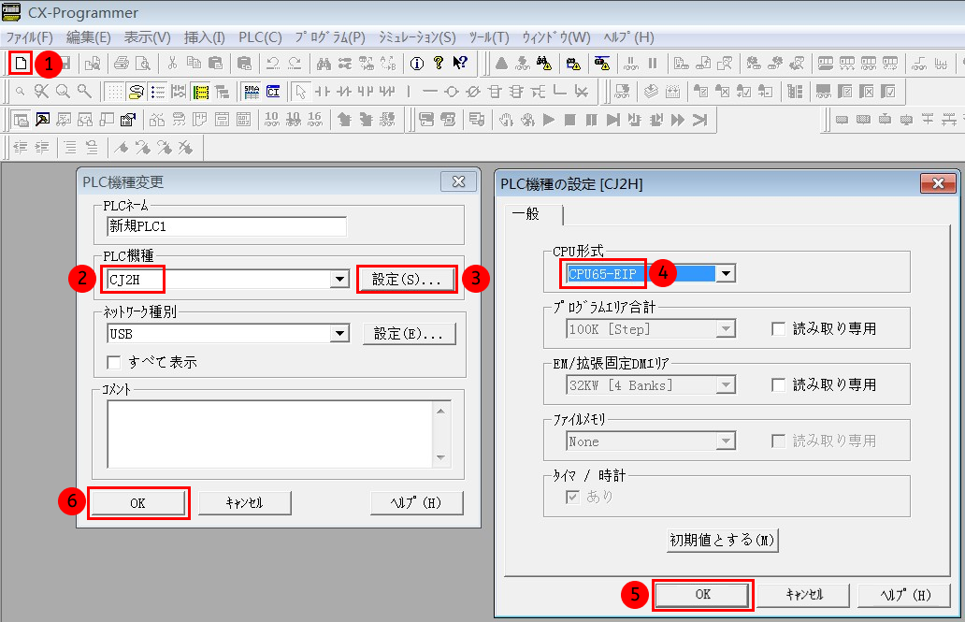The height and width of the screenshot is (622, 965).
Task: Click the yellow I/O comment view icon
Action: [201, 92]
